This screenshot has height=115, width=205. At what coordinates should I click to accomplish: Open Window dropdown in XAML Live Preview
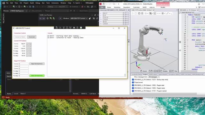tap(78, 19)
